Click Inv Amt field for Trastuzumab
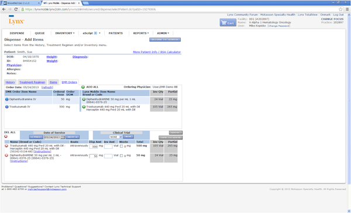 pos(108,146)
